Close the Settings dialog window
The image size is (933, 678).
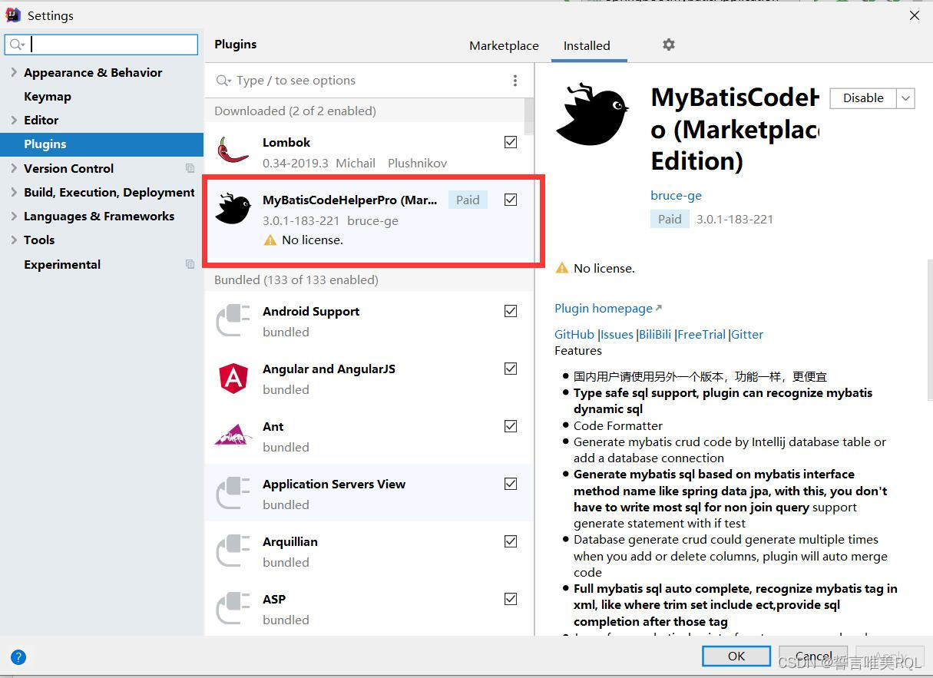click(914, 15)
